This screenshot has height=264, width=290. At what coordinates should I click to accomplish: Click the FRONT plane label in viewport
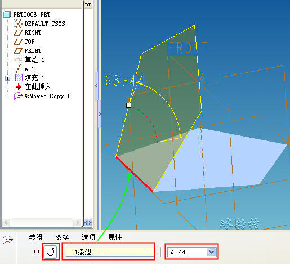pos(187,48)
